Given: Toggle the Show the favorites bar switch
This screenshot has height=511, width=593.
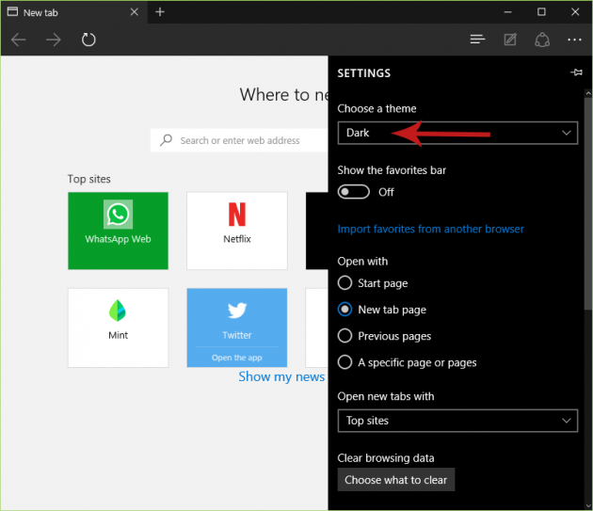Looking at the screenshot, I should (354, 192).
